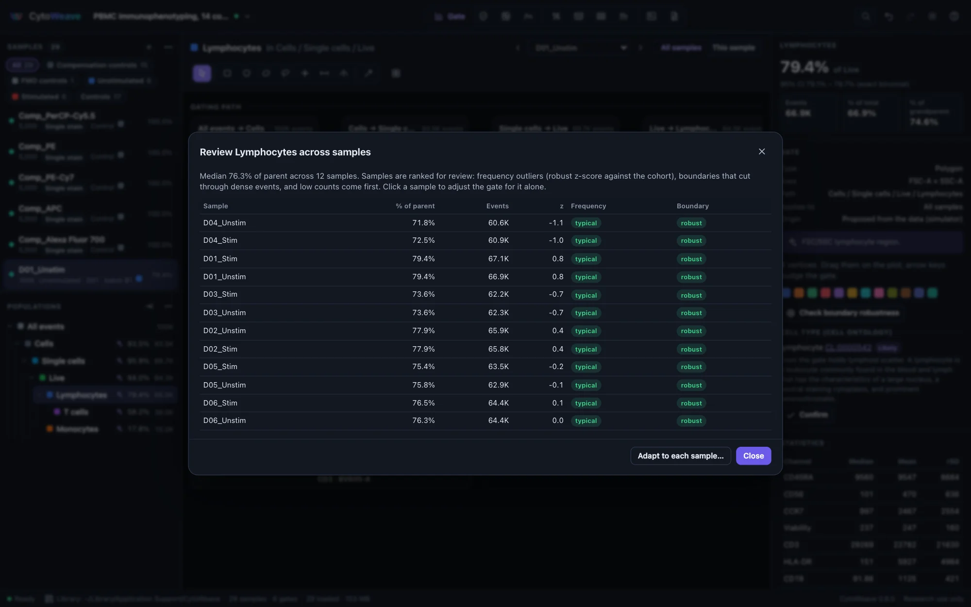This screenshot has height=607, width=971.
Task: Click robust badge in D04_Unstim row
Action: pyautogui.click(x=691, y=223)
